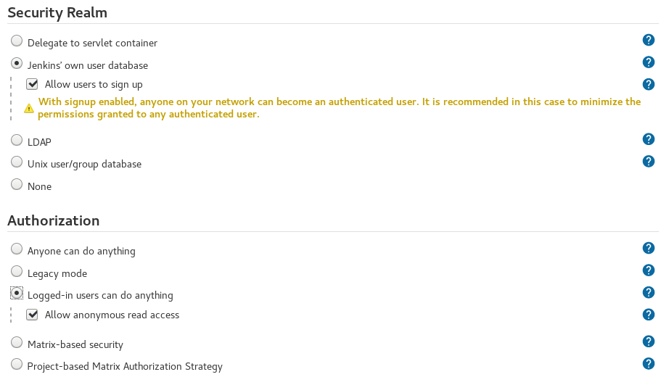Open help for Jenkins' own user database
The width and height of the screenshot is (661, 377).
pos(649,62)
